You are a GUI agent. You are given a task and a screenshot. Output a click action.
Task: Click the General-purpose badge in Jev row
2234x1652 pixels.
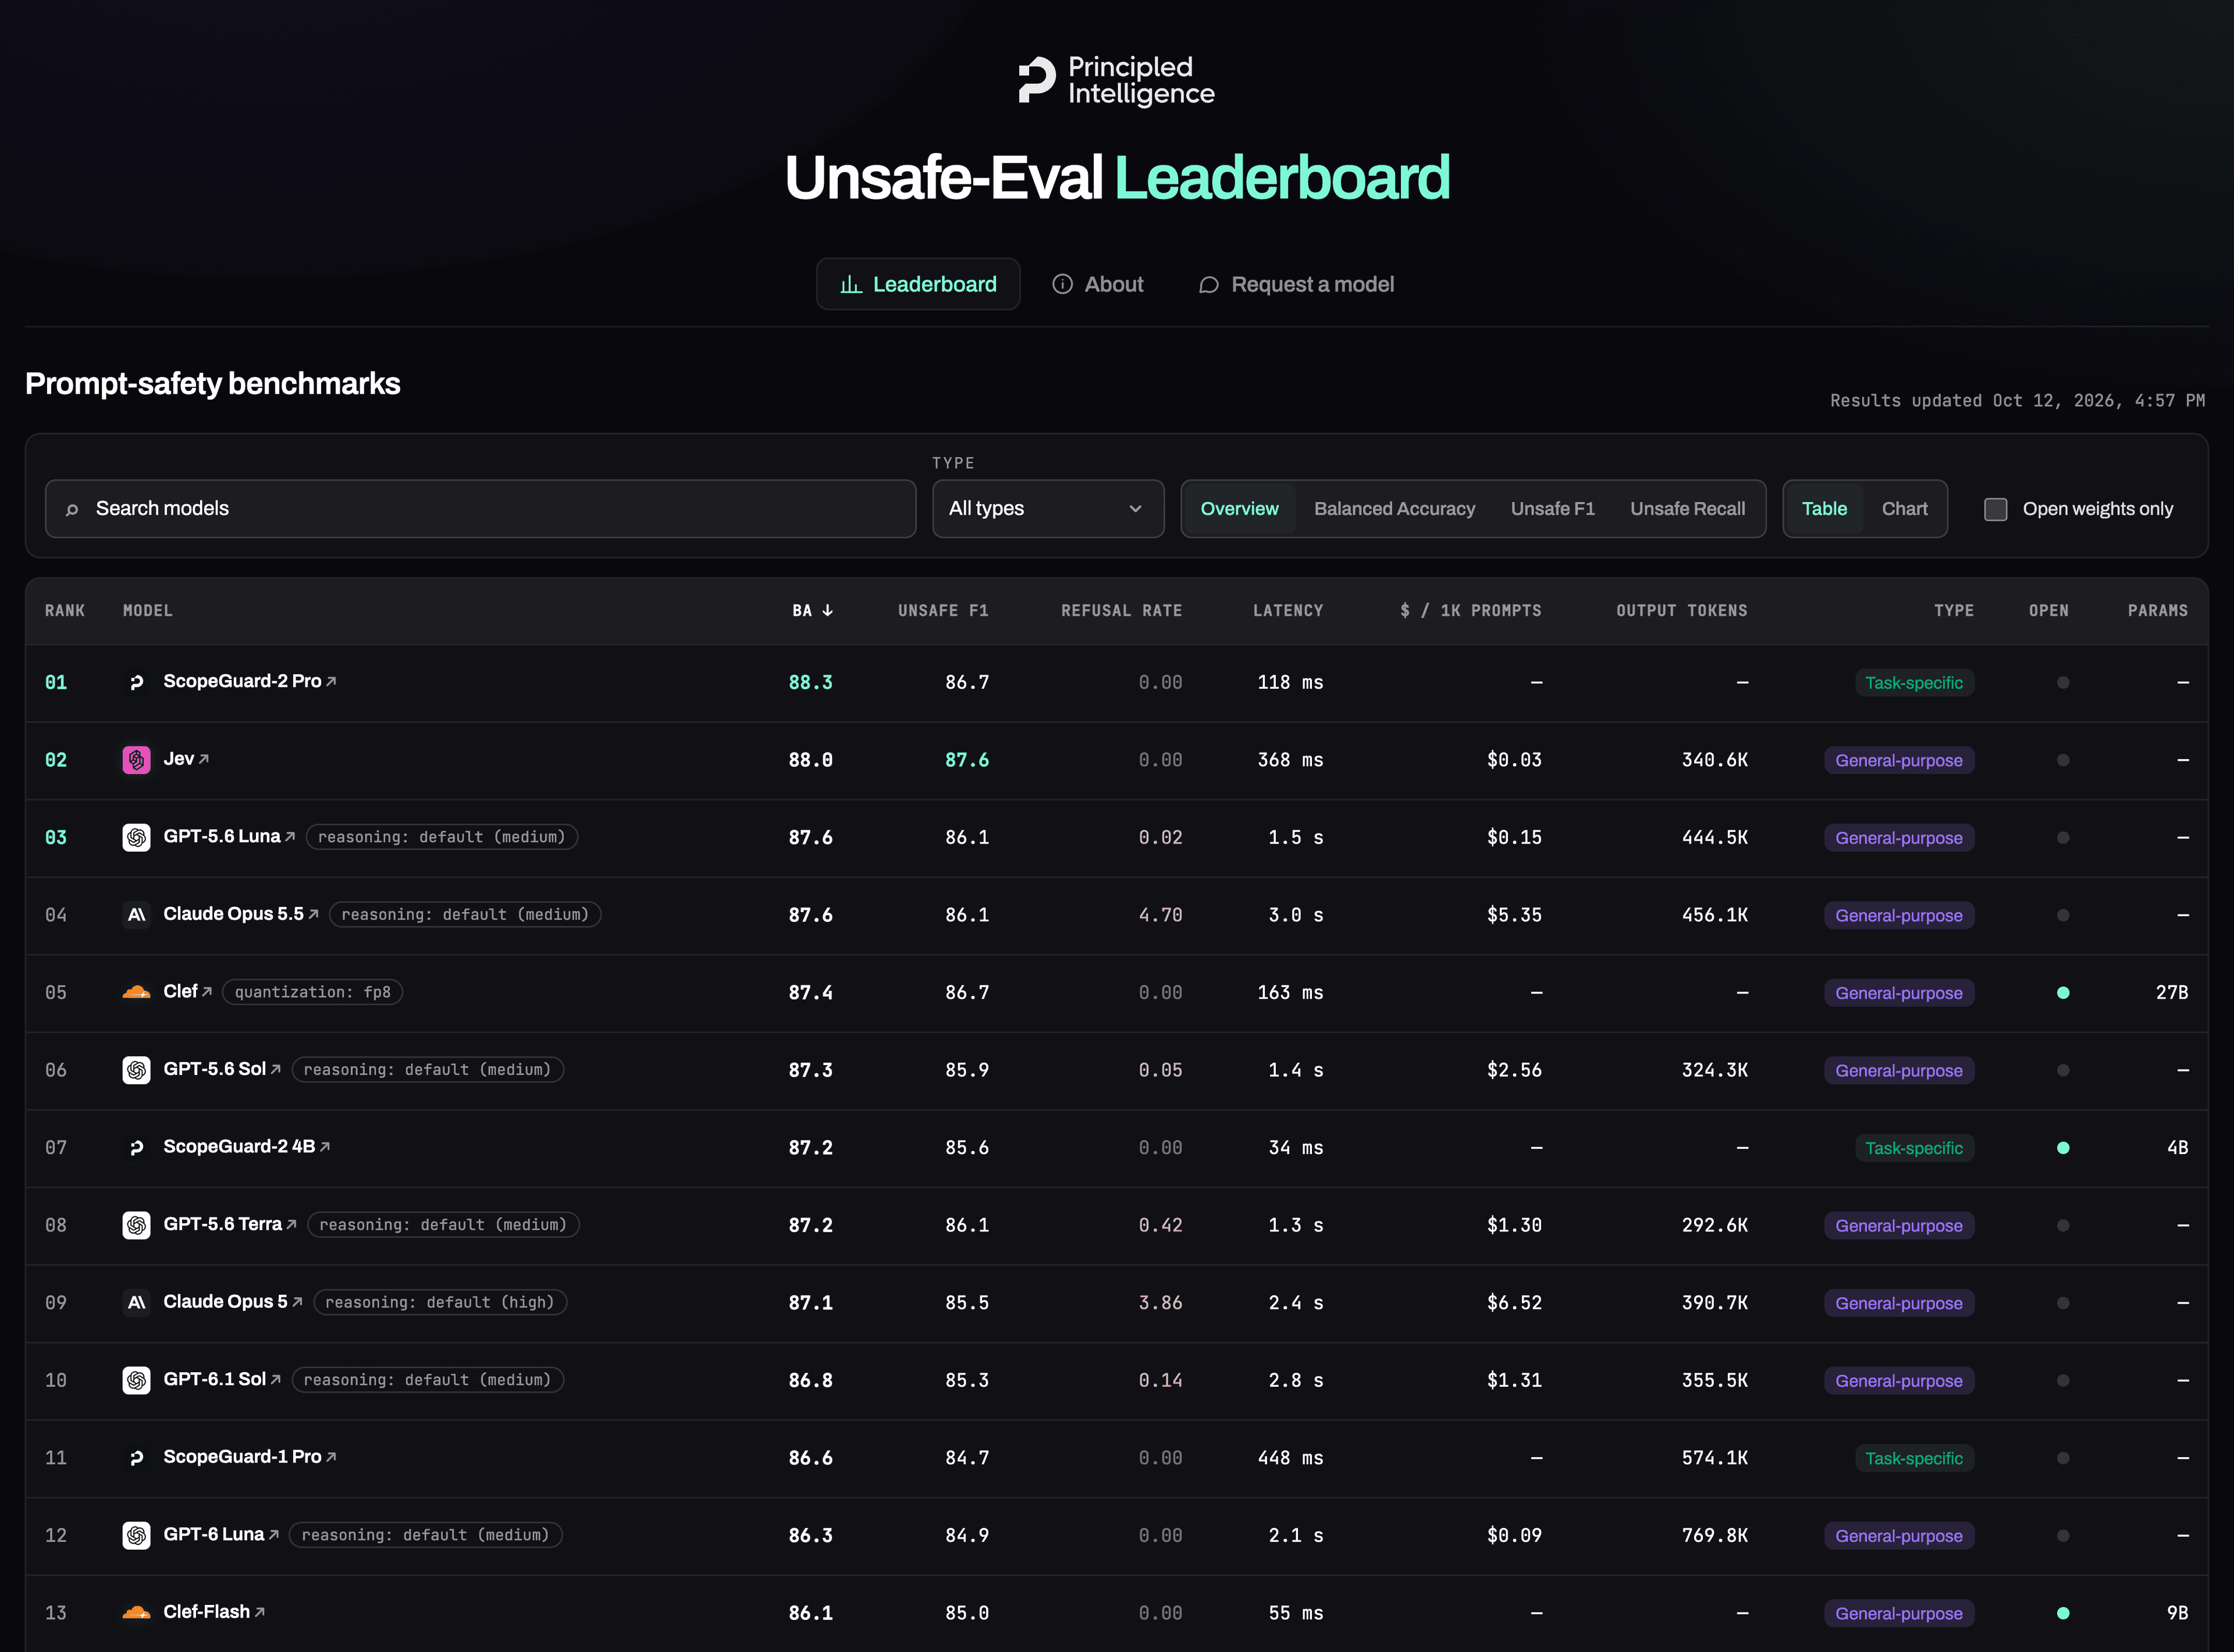pos(1898,760)
